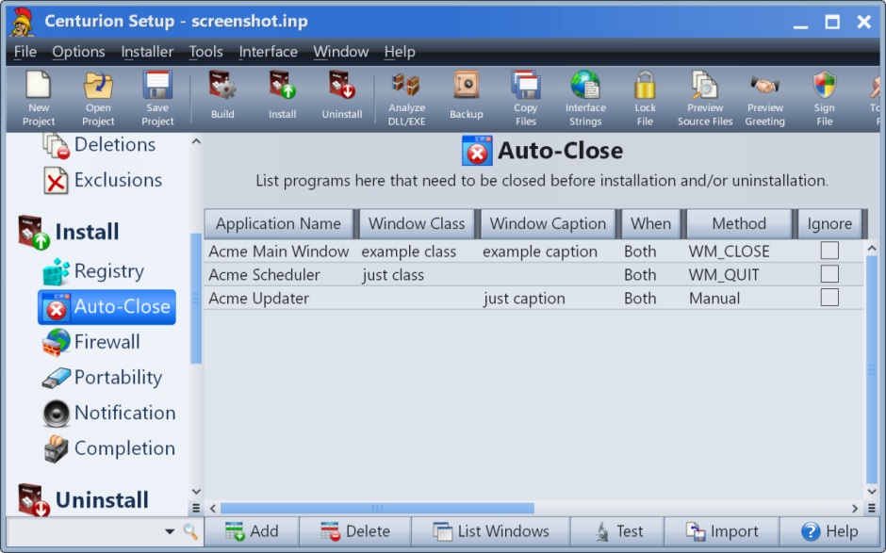Click the Window Caption column header
Image resolution: width=886 pixels, height=553 pixels.
coord(548,223)
